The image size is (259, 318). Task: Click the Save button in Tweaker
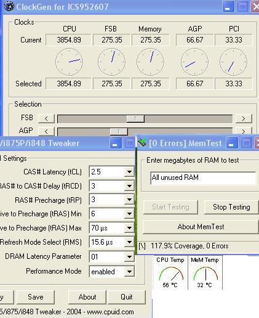[x=36, y=297]
